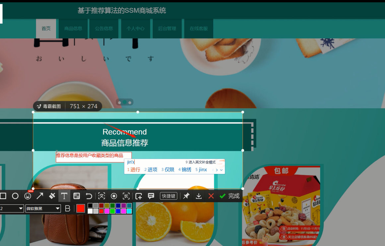The image size is (385, 246).
Task: Click the red annotation text box
Action: pos(94,157)
